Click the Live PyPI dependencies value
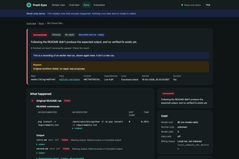The height and width of the screenshot is (159, 239). (x=109, y=80)
